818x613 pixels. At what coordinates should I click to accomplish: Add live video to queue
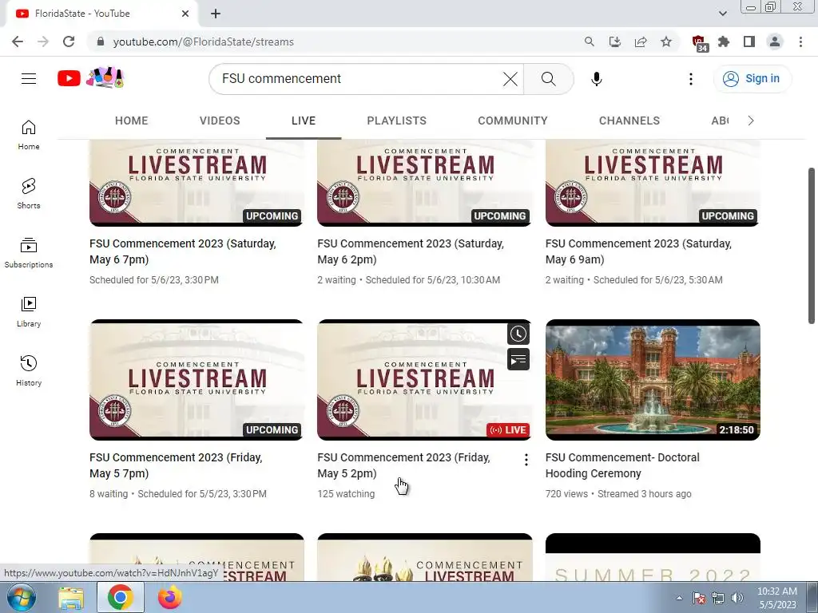pyautogui.click(x=518, y=360)
